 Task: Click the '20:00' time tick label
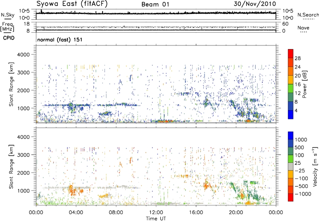[x=236, y=213]
